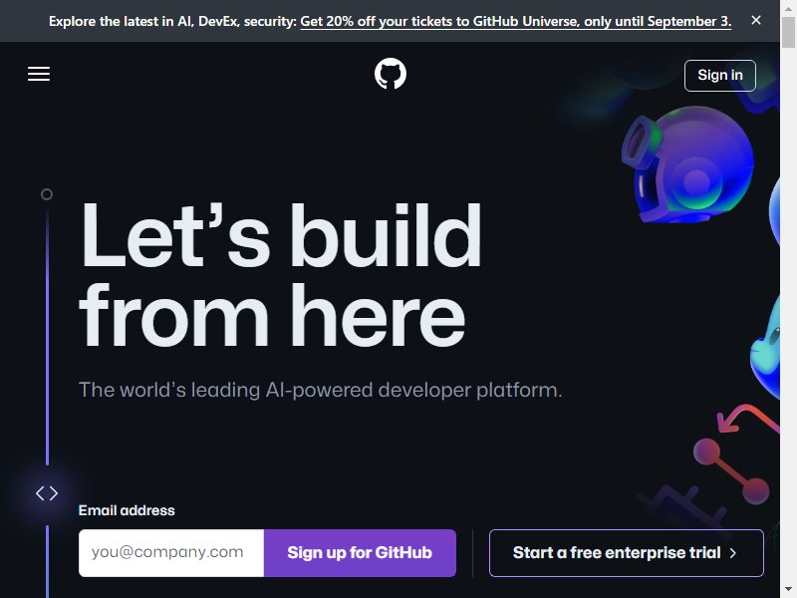797x598 pixels.
Task: Click the teal Mona mascot illustration
Action: tap(765, 346)
